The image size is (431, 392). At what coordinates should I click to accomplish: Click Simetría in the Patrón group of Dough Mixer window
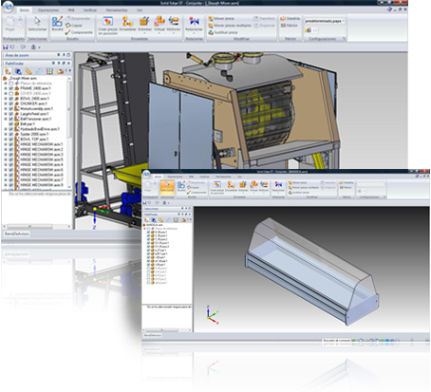(290, 19)
